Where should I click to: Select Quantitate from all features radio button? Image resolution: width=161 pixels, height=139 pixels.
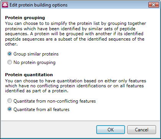[x=10, y=110]
